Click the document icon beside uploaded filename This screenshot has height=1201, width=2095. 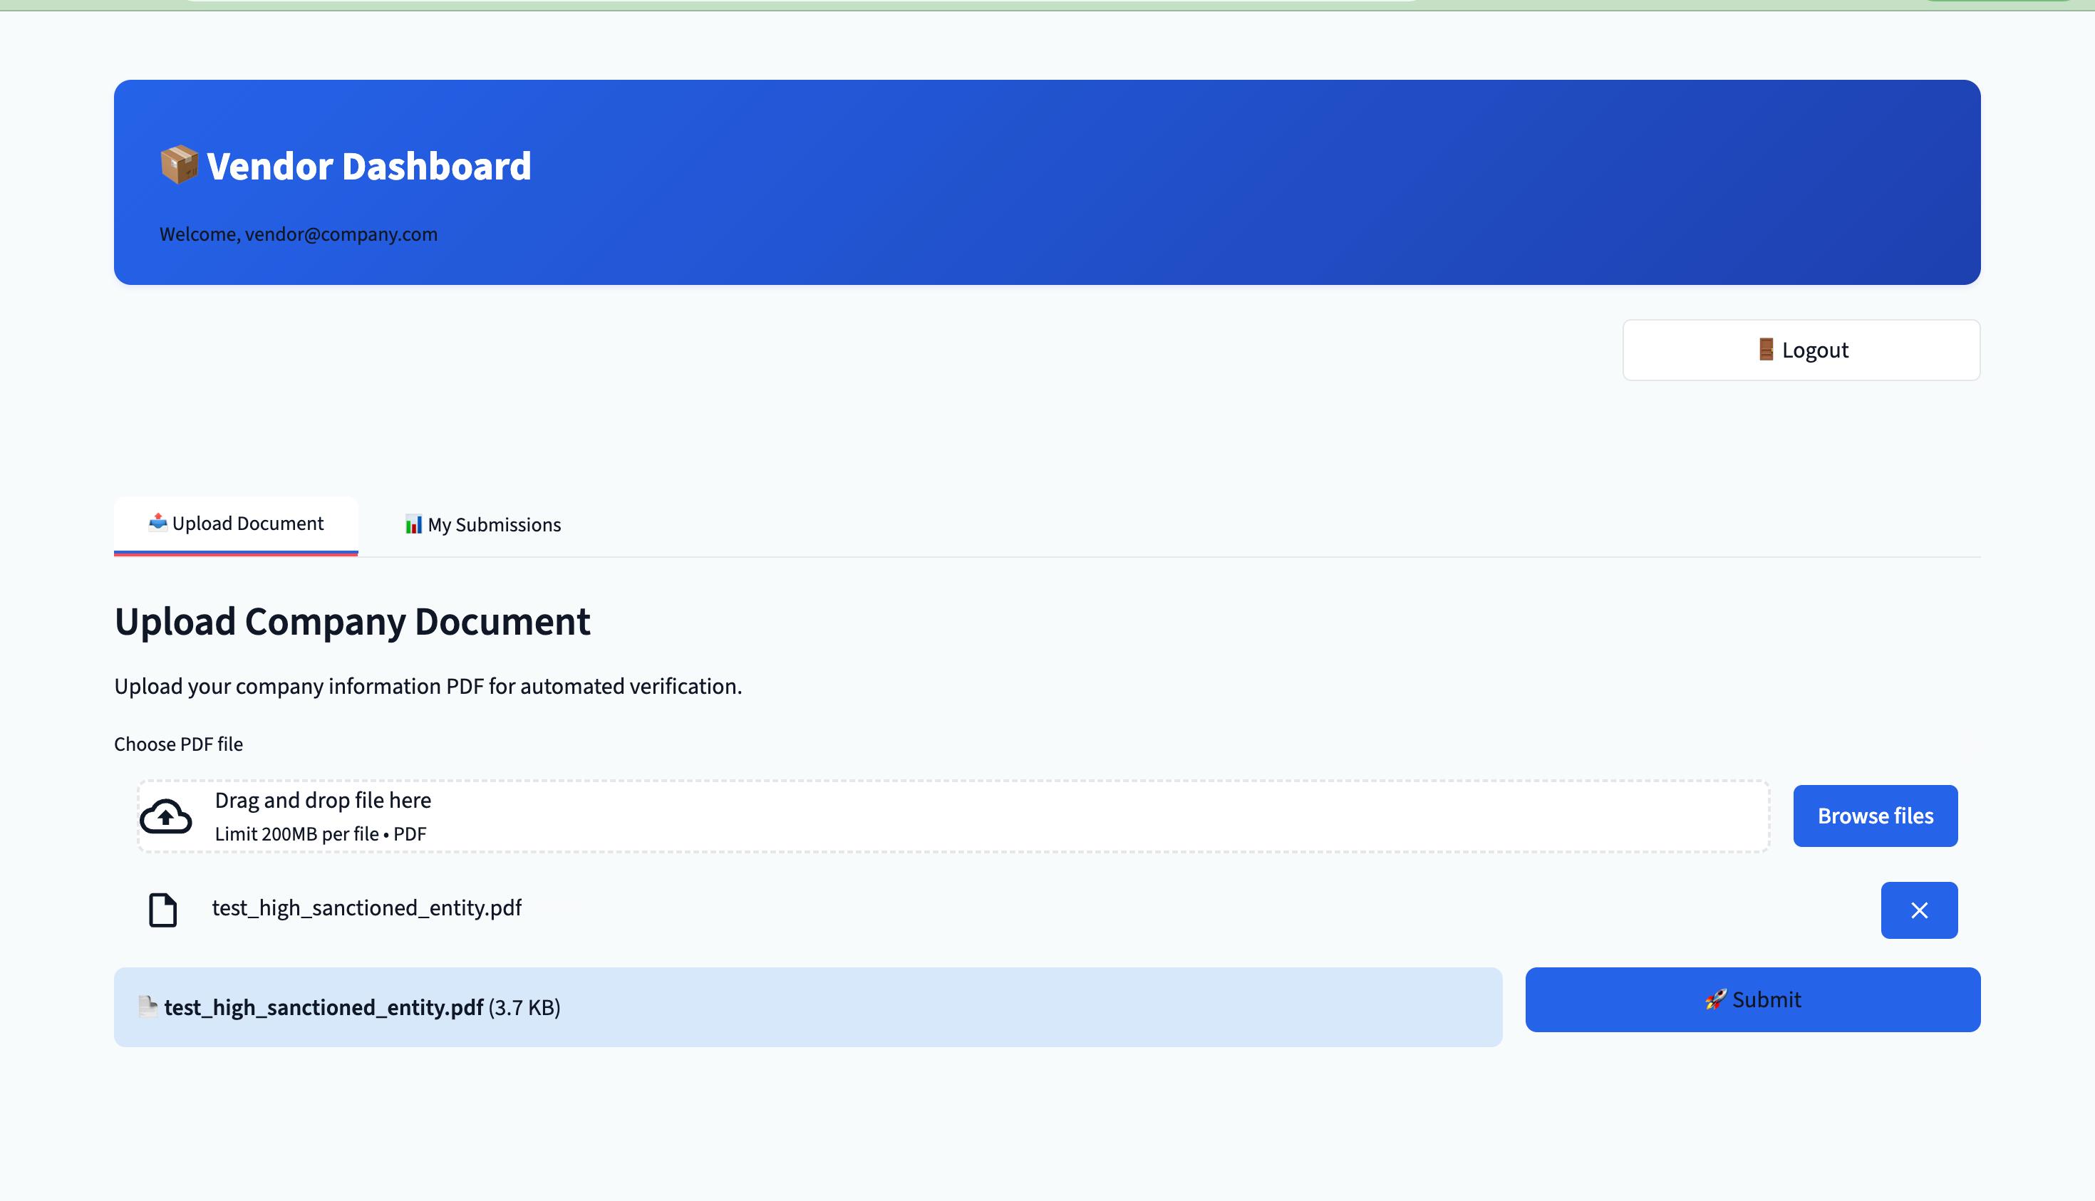tap(162, 910)
